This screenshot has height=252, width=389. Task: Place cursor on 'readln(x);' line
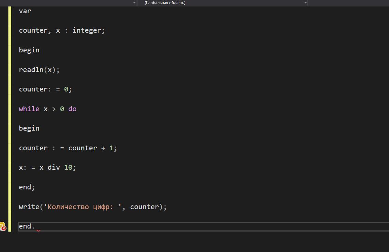click(39, 70)
